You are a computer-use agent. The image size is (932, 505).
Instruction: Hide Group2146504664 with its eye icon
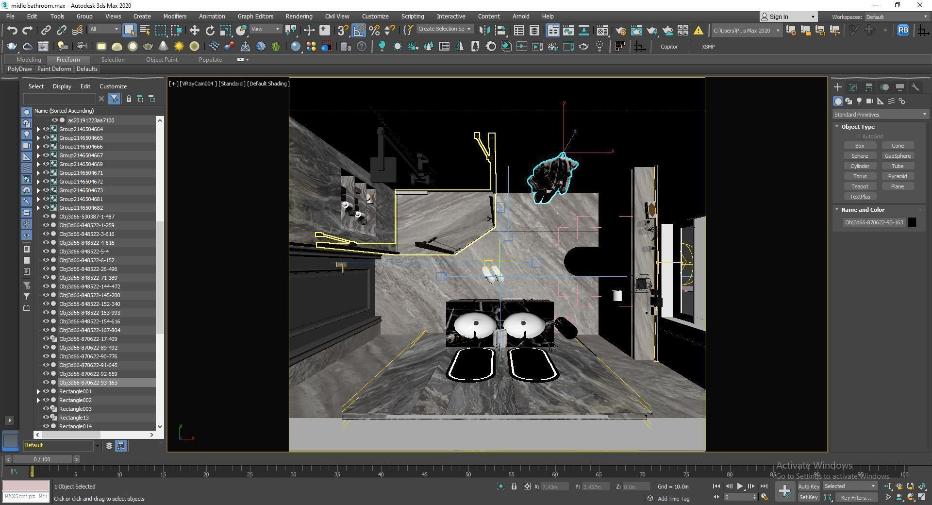(46, 129)
